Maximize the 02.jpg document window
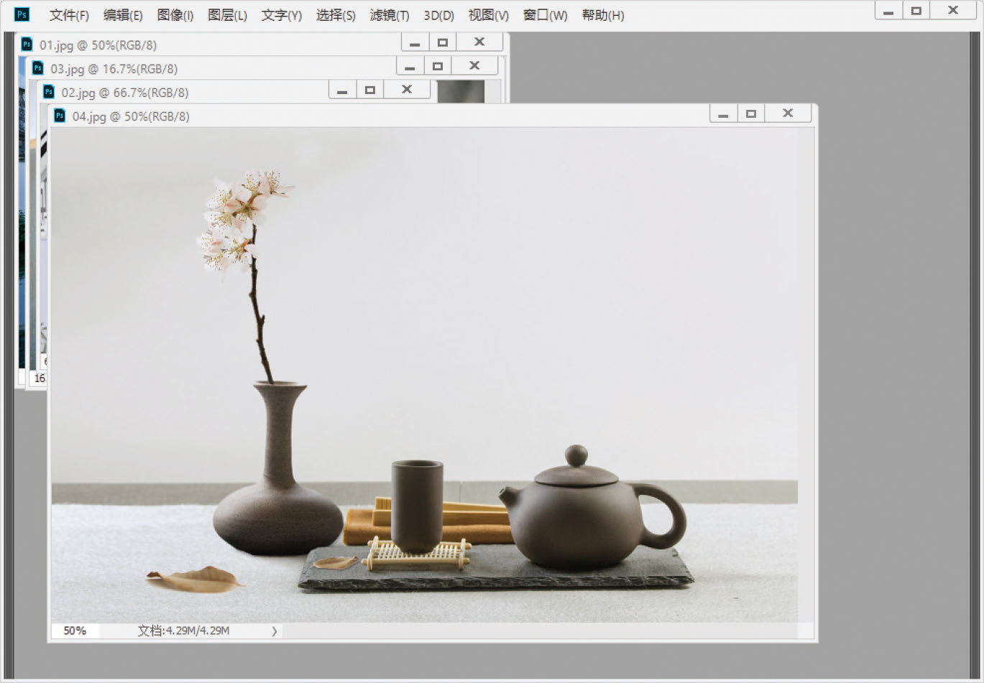 pos(370,90)
